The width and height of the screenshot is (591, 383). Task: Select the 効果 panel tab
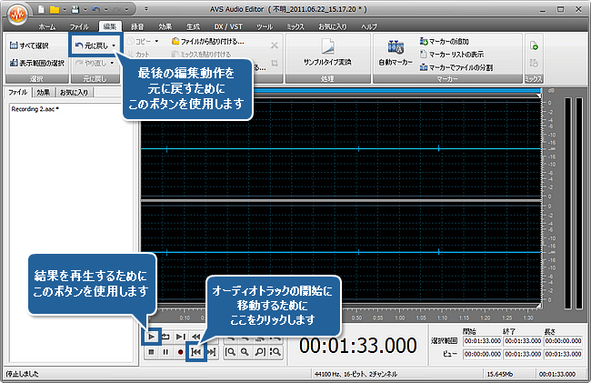tap(44, 92)
